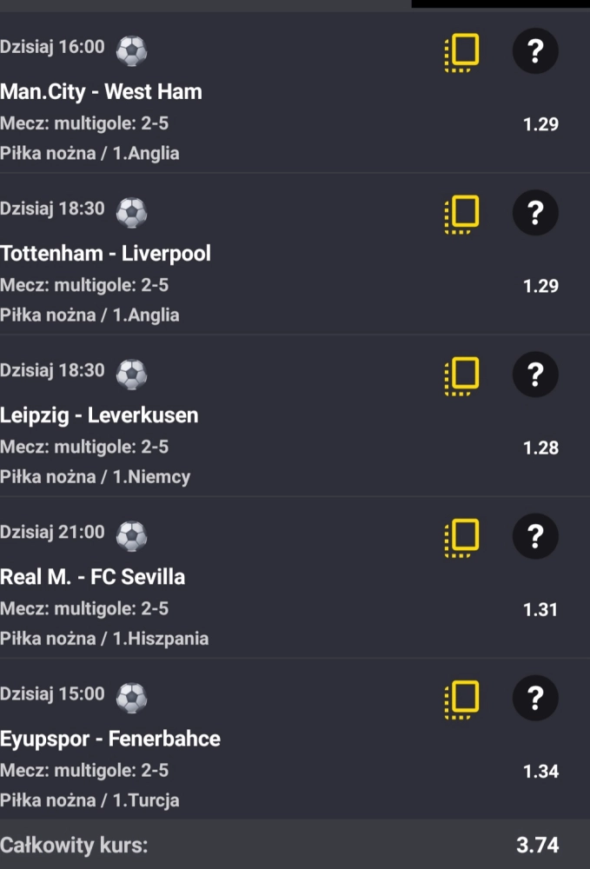Open help for Man.City - West Ham bet

tap(535, 52)
